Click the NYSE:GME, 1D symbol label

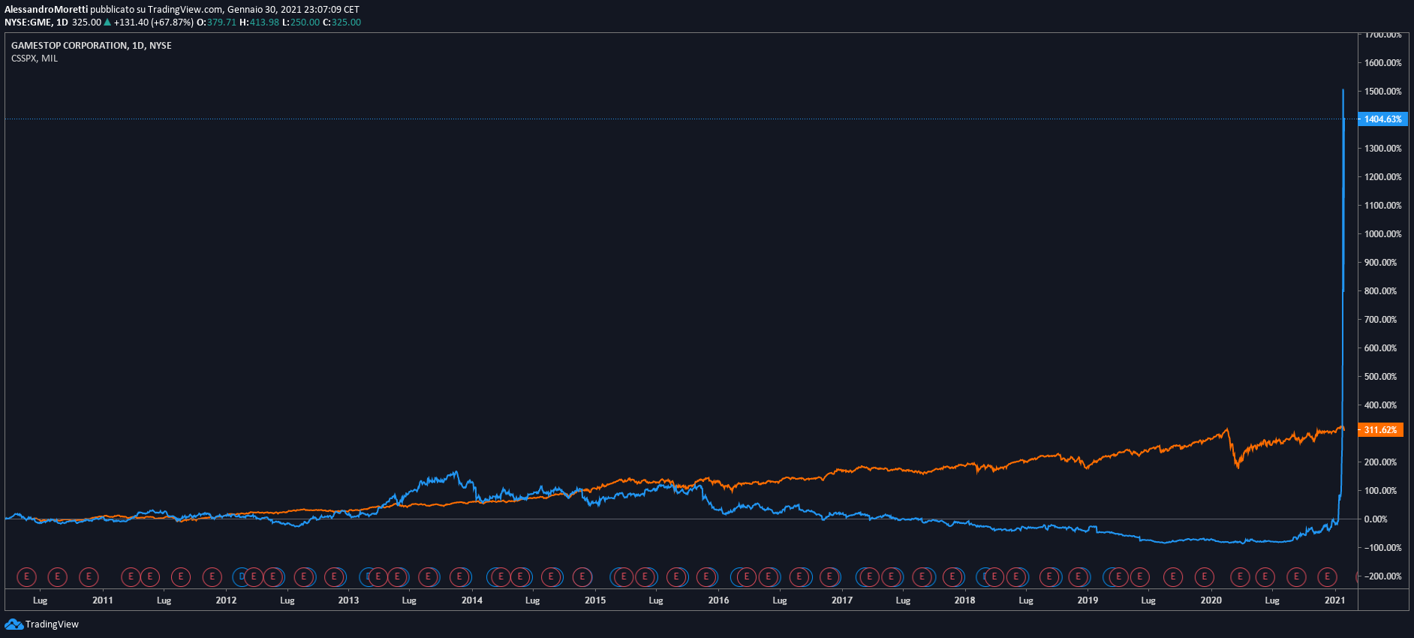coord(36,23)
